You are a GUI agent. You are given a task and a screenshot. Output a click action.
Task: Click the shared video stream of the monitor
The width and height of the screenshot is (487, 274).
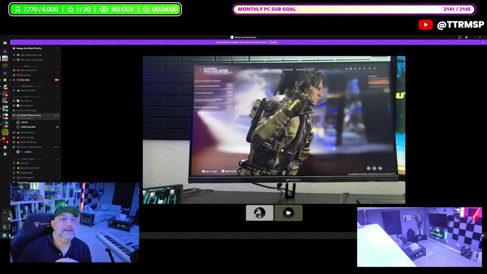[x=274, y=130]
